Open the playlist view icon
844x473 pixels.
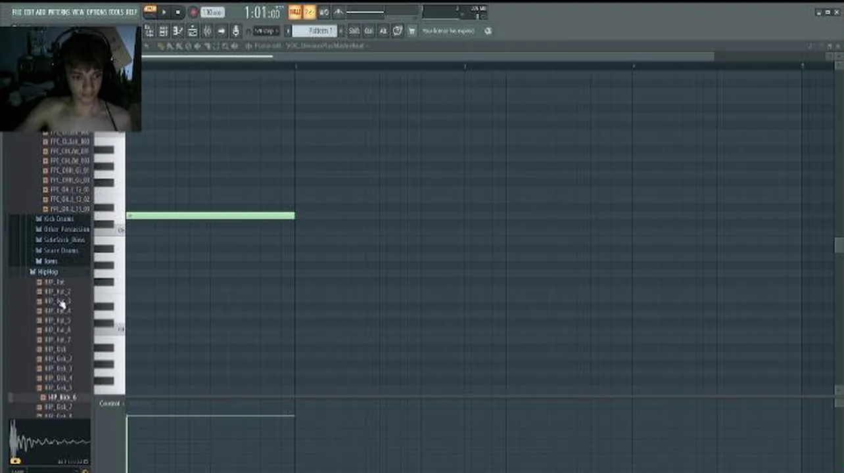(149, 31)
